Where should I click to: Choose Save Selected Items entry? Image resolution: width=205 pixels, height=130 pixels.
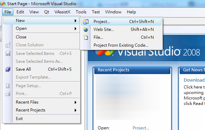pos(41,54)
